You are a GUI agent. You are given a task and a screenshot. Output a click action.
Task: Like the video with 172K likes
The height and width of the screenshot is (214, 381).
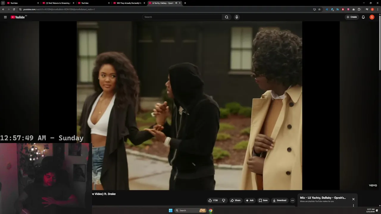tap(213, 200)
